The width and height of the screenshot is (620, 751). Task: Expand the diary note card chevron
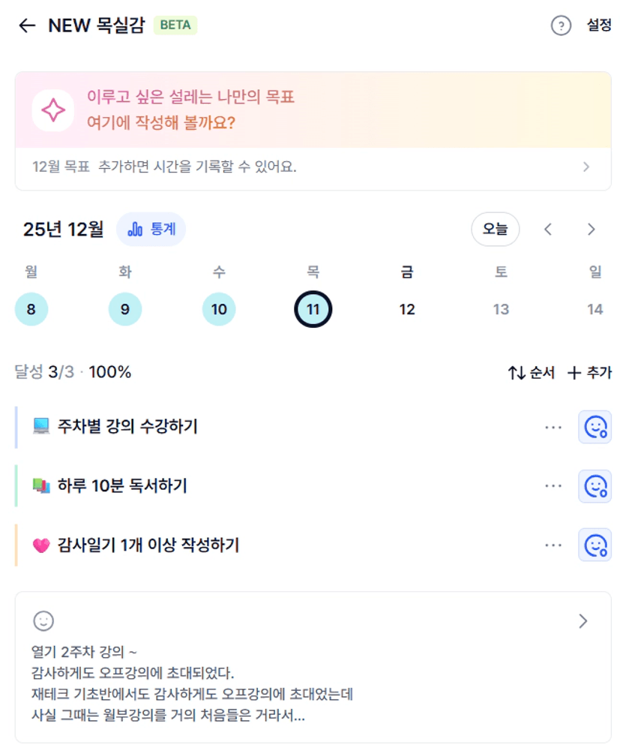click(x=583, y=621)
